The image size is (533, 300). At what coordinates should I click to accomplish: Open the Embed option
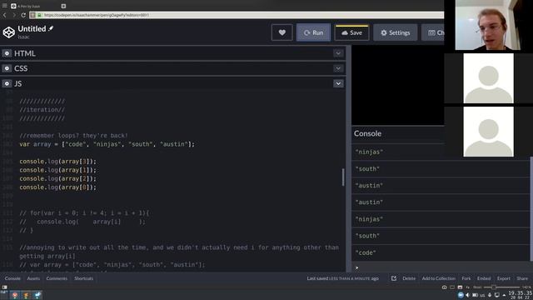[x=484, y=278]
